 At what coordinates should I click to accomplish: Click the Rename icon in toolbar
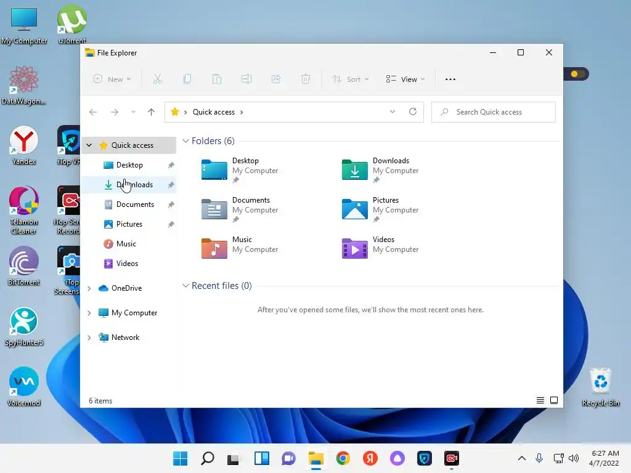[246, 79]
